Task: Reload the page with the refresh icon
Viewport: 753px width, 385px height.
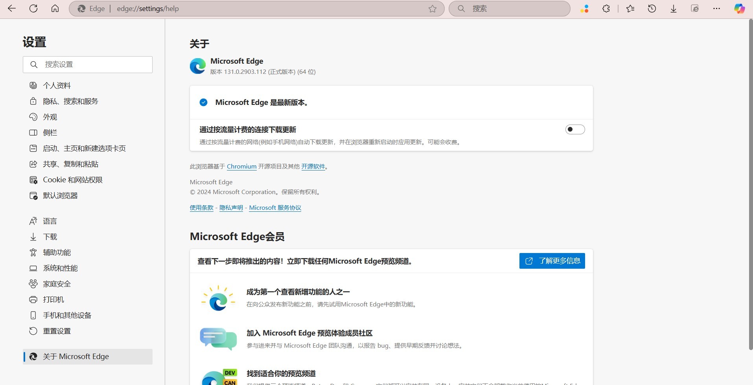Action: (x=33, y=9)
